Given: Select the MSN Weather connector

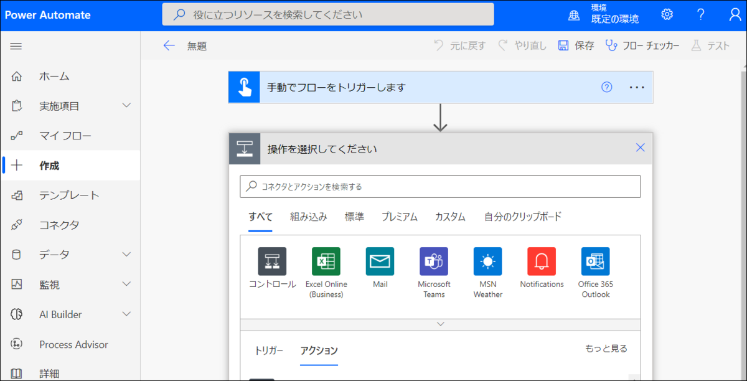Looking at the screenshot, I should click(x=487, y=261).
